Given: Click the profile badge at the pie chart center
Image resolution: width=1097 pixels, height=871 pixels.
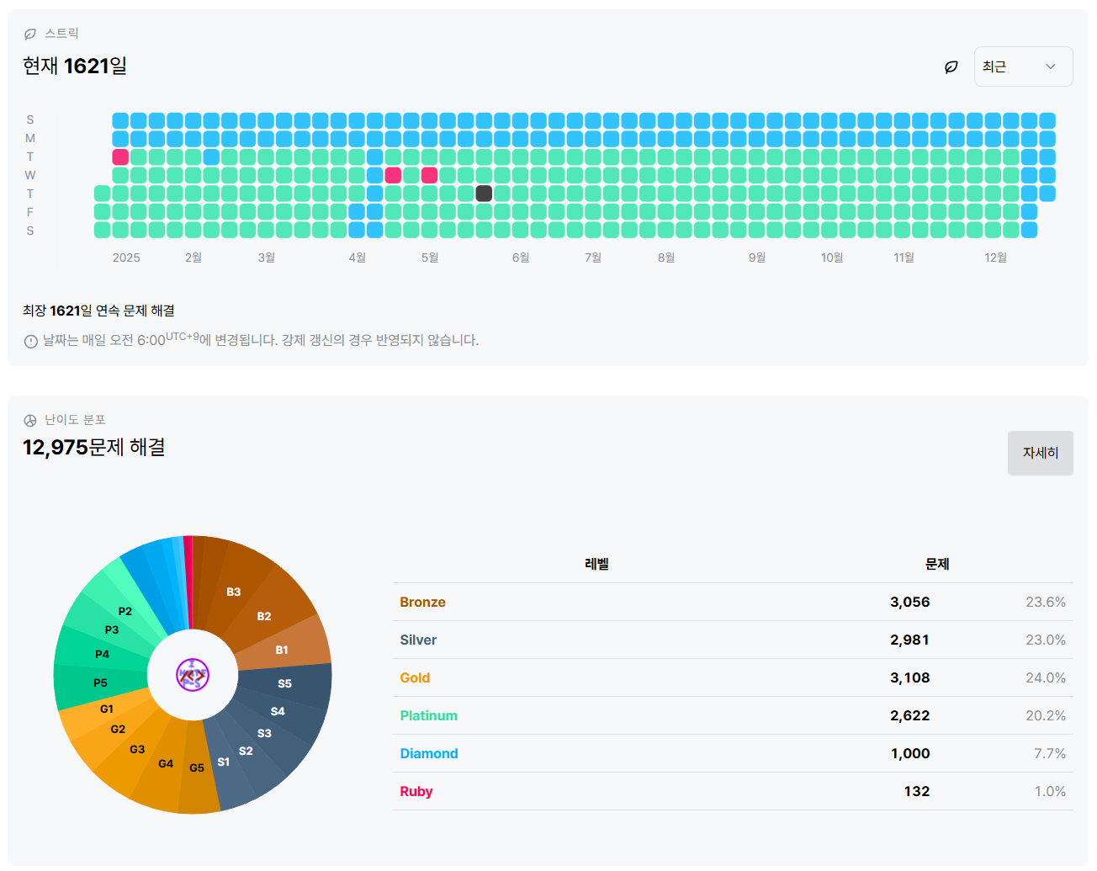Looking at the screenshot, I should point(193,674).
